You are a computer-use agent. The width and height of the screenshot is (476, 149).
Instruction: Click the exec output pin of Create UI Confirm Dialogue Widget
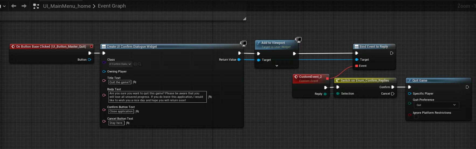(239, 53)
